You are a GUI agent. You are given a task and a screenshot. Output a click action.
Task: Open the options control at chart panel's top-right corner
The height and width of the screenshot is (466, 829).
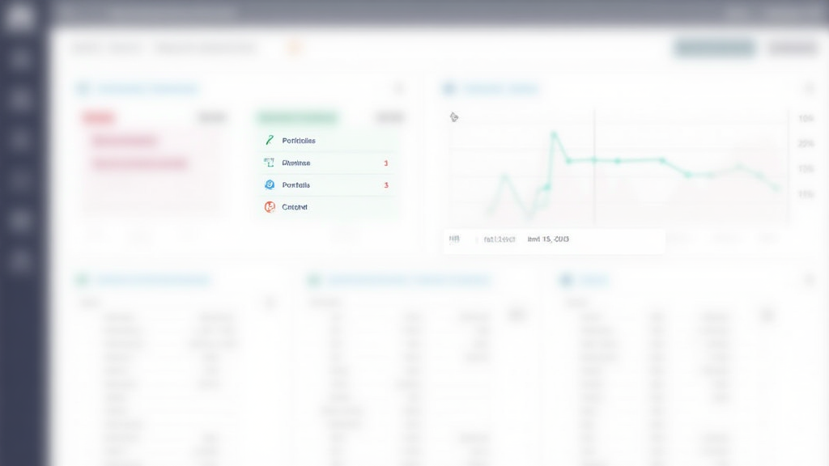point(808,88)
